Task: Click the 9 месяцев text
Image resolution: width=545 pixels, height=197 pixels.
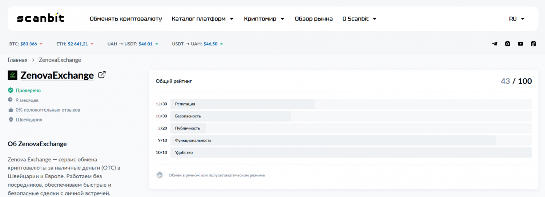Action: [x=27, y=100]
